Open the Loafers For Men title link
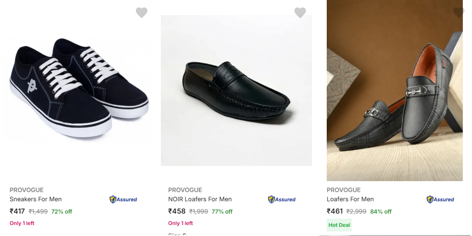This screenshot has width=472, height=236. (350, 199)
